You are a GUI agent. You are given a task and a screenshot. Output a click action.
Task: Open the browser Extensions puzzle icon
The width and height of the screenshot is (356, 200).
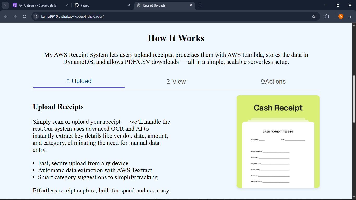click(327, 16)
